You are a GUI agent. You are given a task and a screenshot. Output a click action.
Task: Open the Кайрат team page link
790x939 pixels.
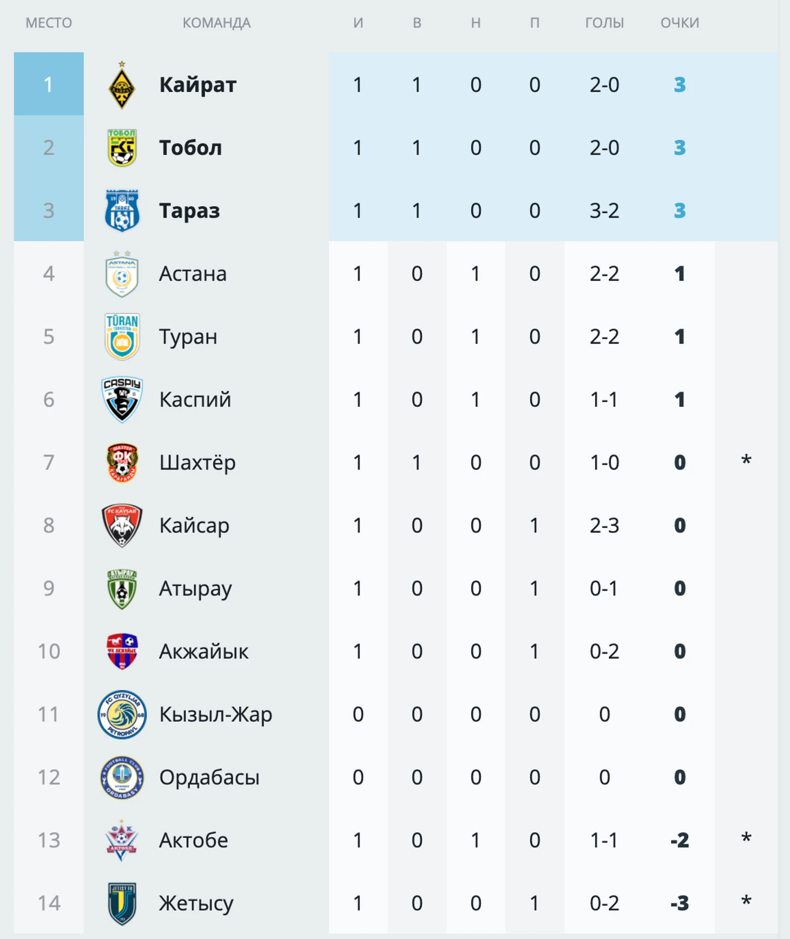[198, 85]
